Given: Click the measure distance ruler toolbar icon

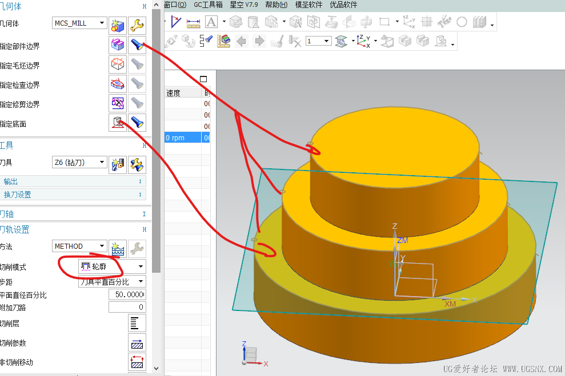Looking at the screenshot, I should pos(193,22).
